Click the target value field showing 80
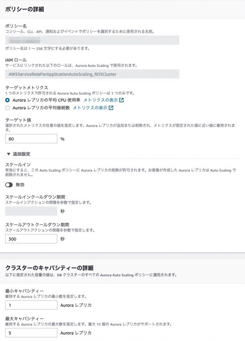 tap(31, 139)
